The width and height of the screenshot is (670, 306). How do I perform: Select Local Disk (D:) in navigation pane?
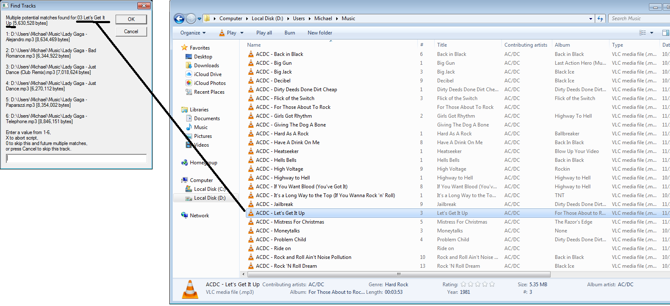(x=210, y=198)
